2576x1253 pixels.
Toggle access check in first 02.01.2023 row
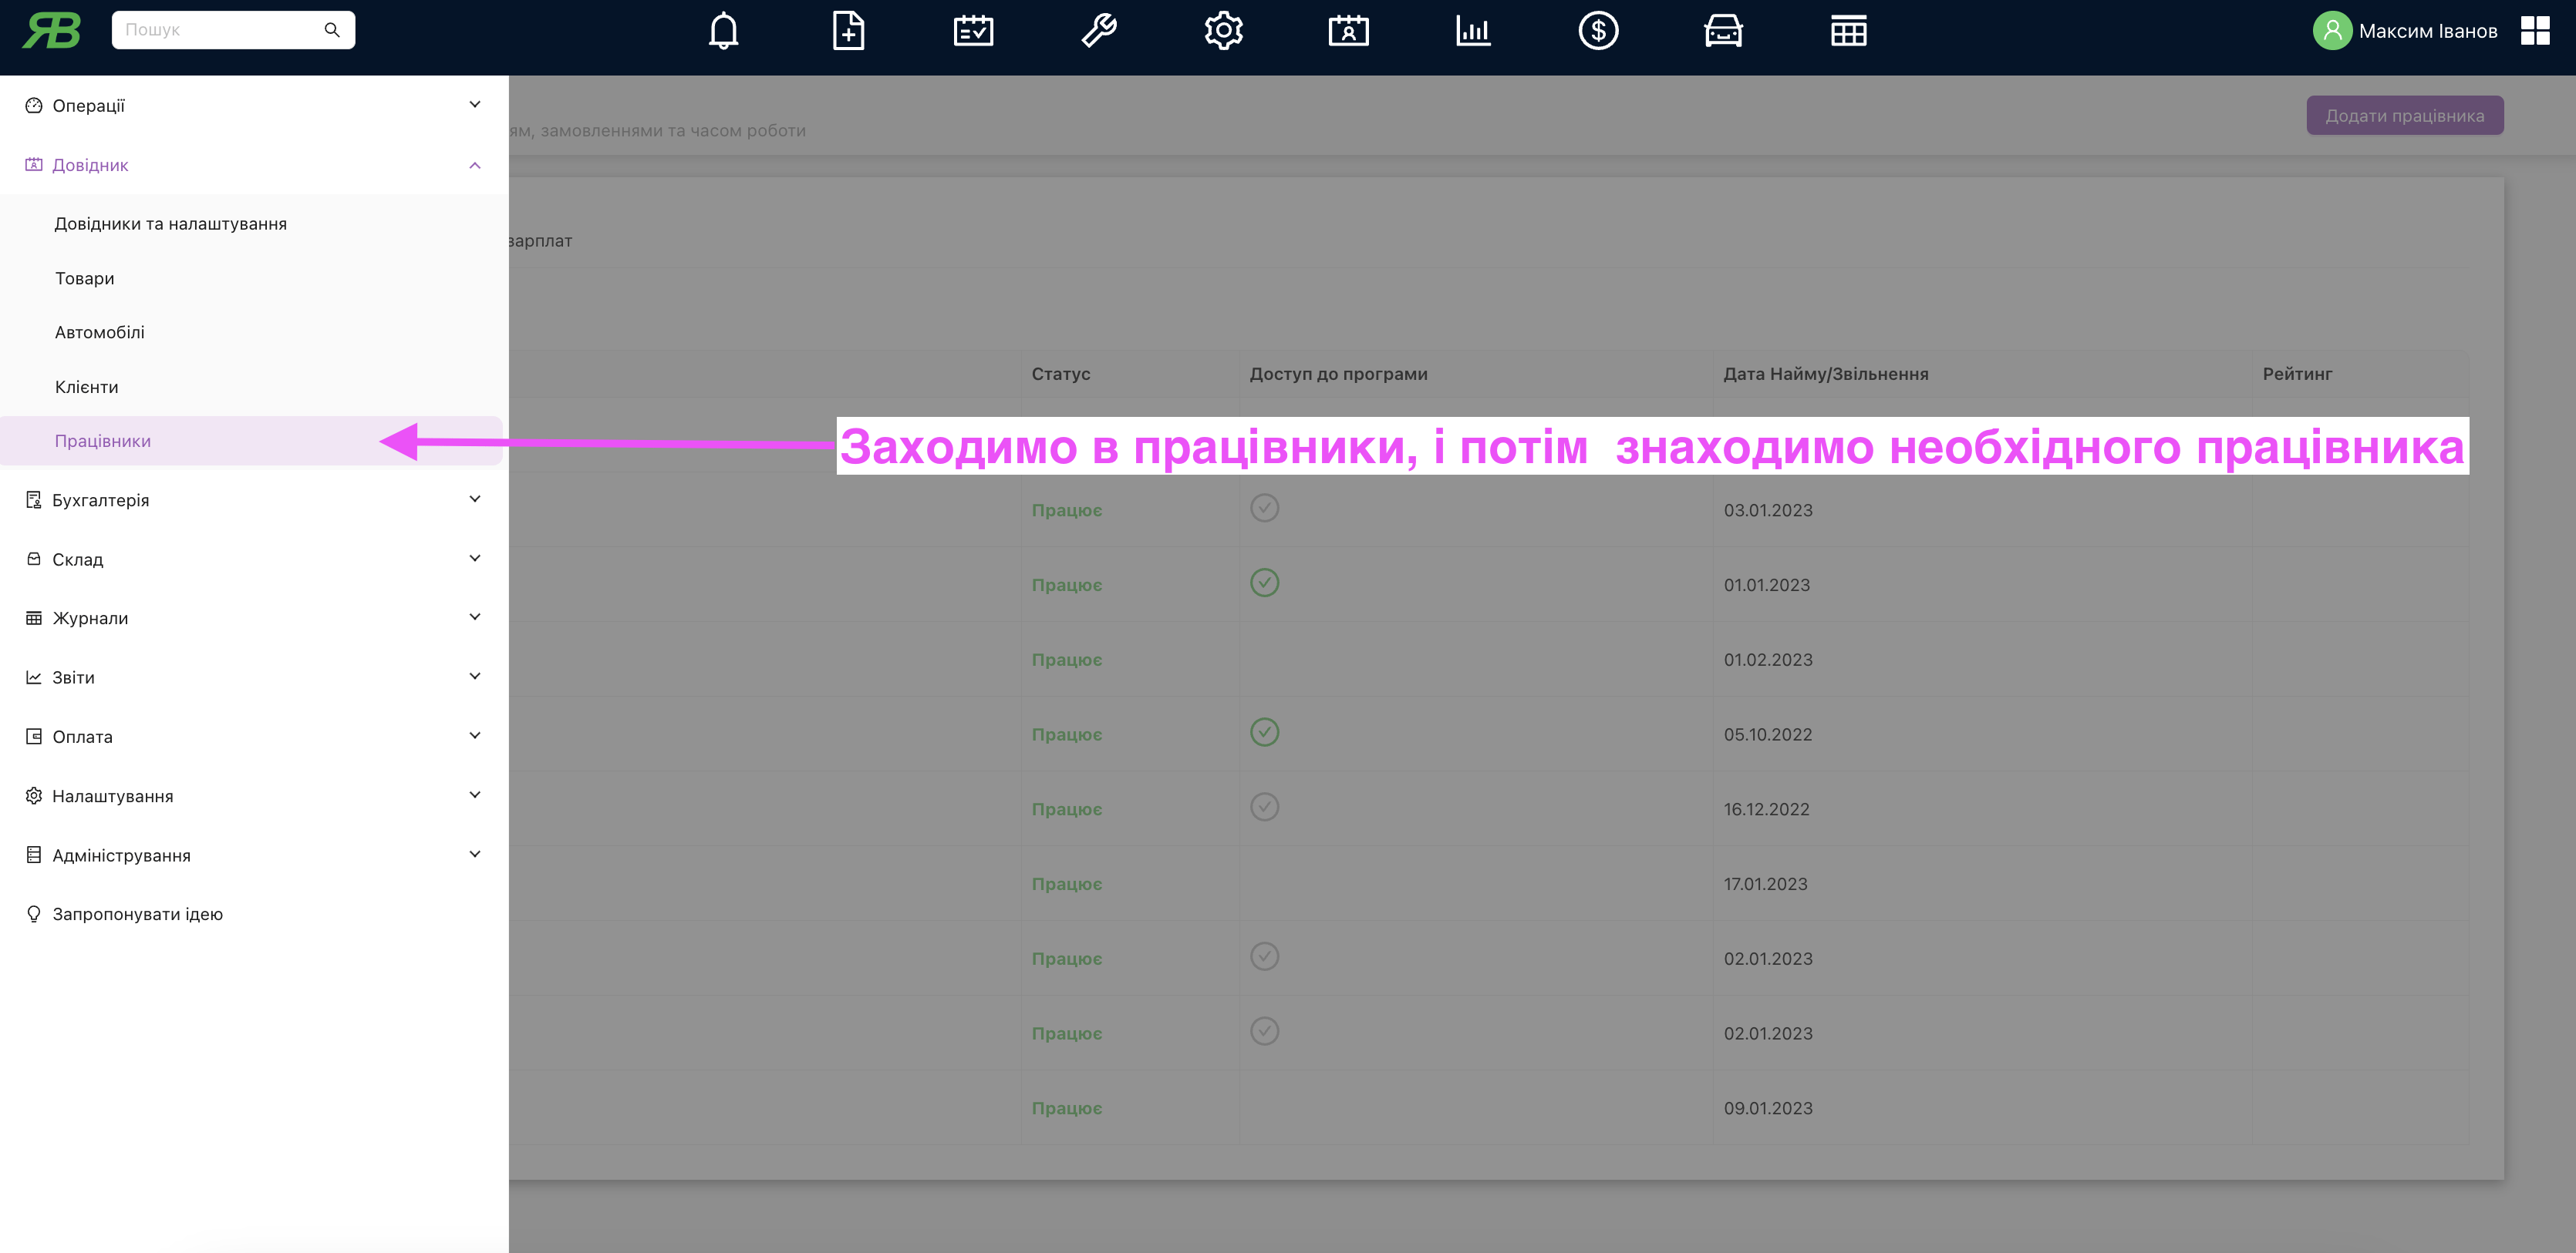(x=1264, y=956)
